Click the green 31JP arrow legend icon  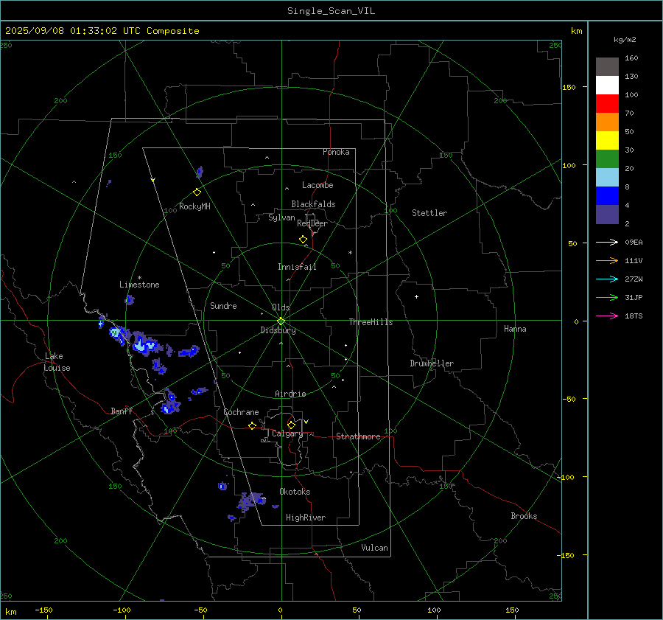point(607,298)
